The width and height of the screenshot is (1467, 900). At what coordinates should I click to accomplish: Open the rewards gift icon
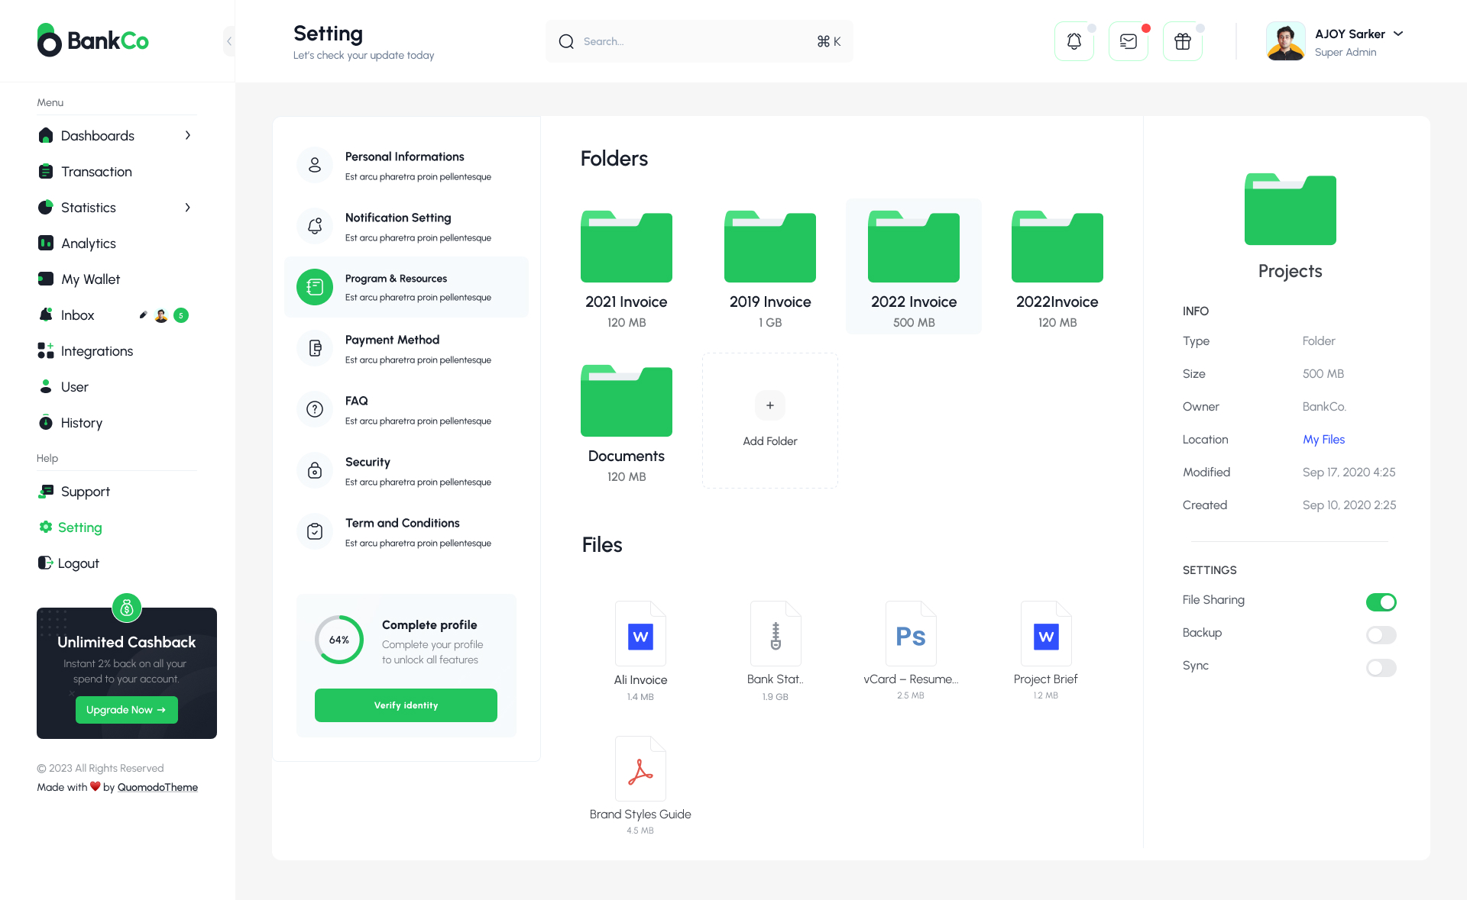pos(1182,41)
